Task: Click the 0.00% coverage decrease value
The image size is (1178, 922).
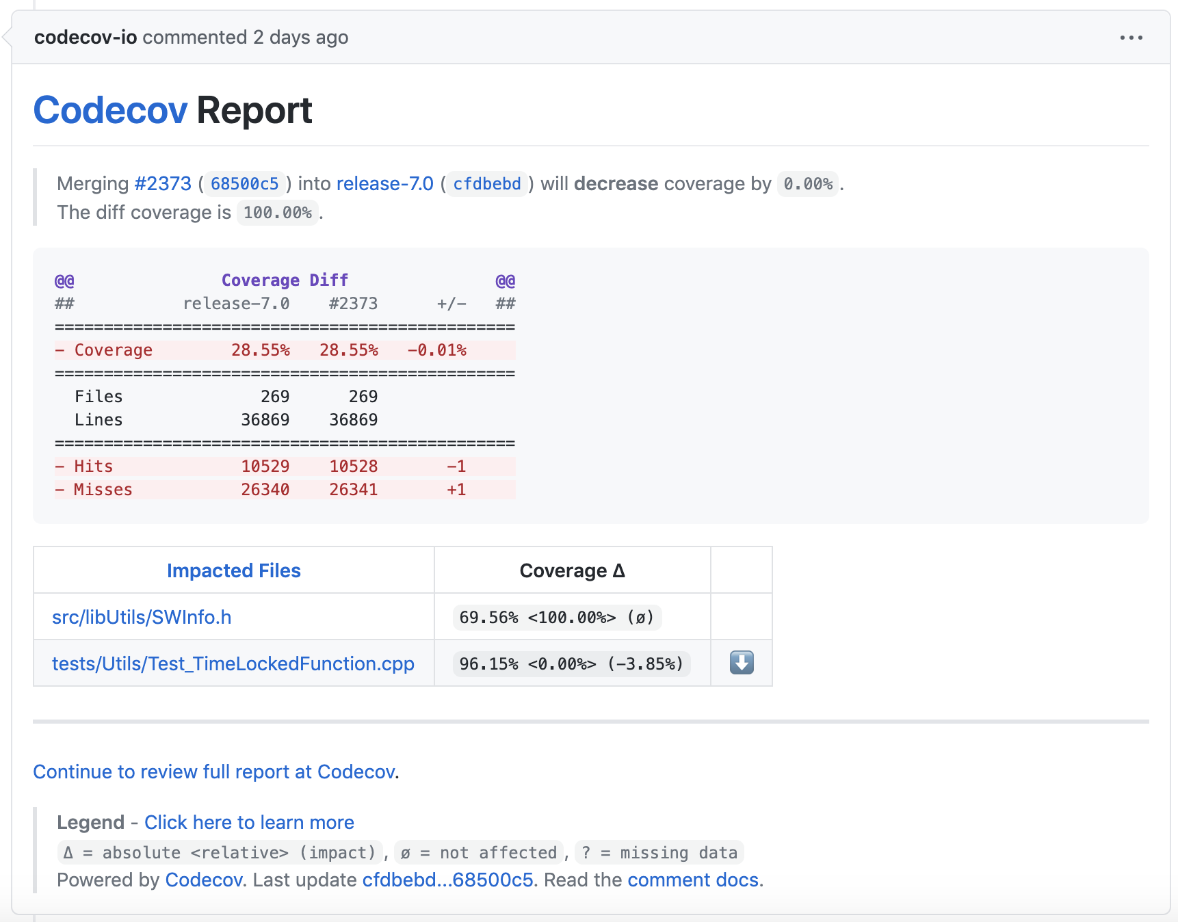Action: point(808,184)
